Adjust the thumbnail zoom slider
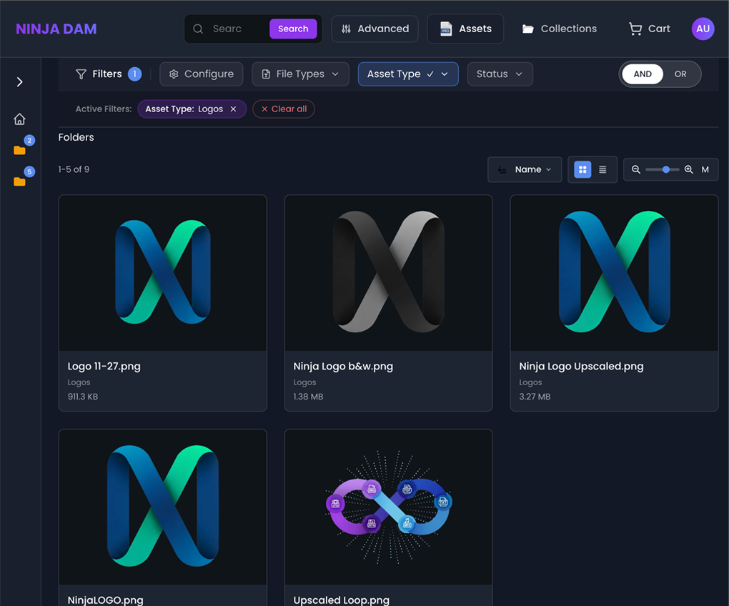Screen dimensions: 729x606 (665, 169)
